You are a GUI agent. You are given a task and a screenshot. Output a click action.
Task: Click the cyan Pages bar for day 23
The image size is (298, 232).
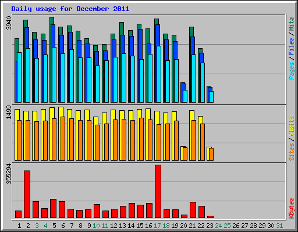[x=211, y=97]
